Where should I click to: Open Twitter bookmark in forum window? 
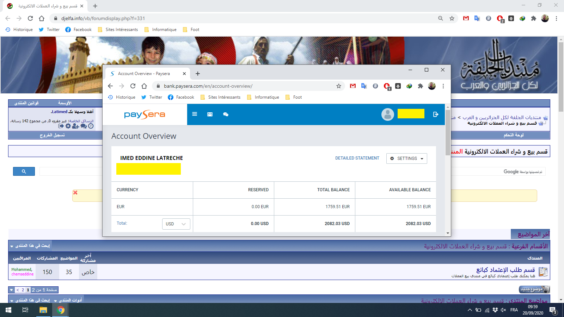(49, 30)
